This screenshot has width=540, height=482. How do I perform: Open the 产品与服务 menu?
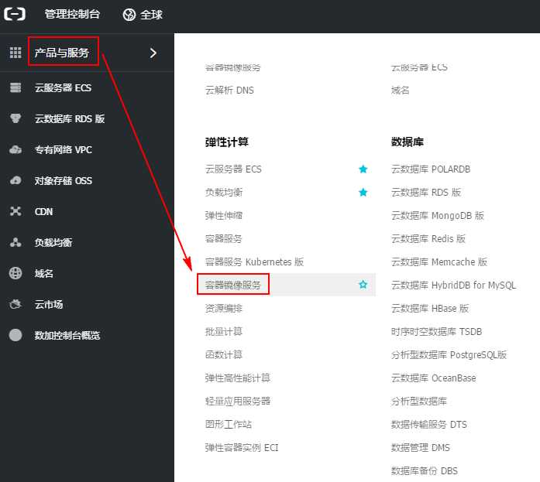[62, 53]
